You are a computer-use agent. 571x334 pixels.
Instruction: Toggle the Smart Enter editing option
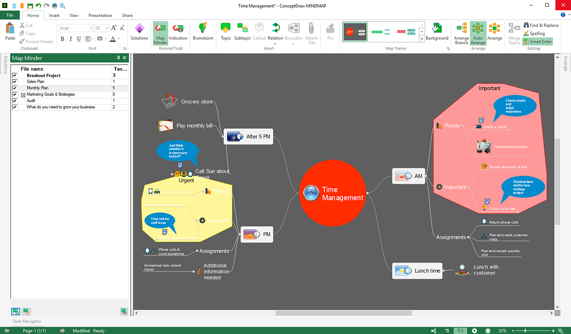538,41
